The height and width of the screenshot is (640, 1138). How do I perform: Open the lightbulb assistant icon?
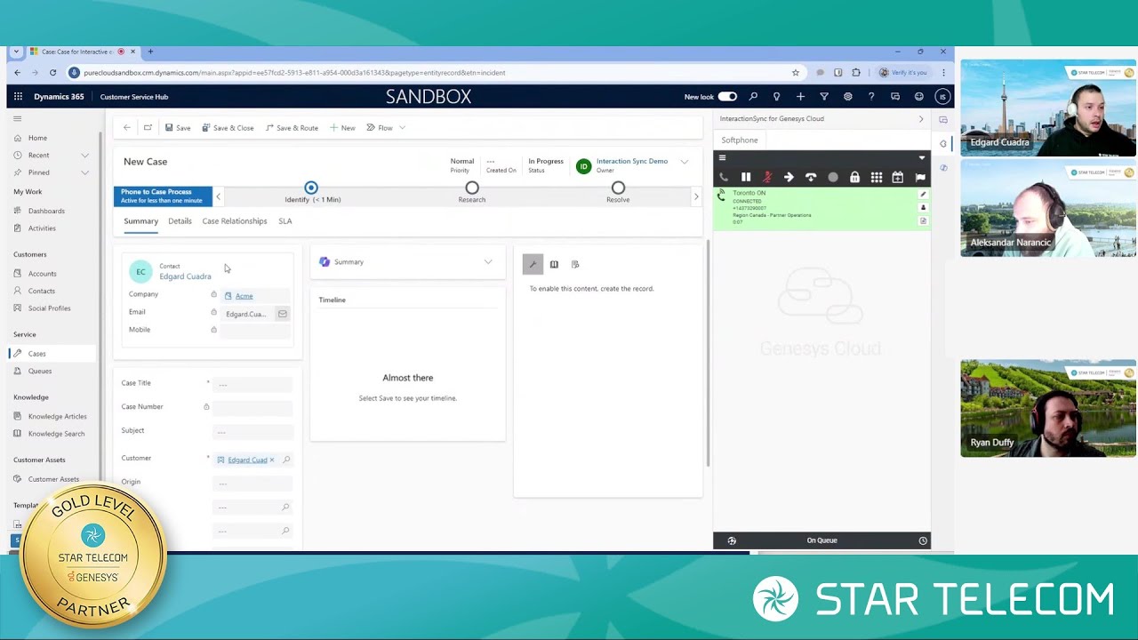776,96
